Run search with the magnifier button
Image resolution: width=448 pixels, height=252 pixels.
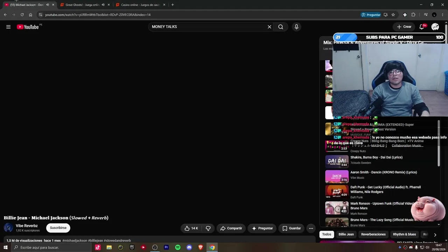pos(281,27)
